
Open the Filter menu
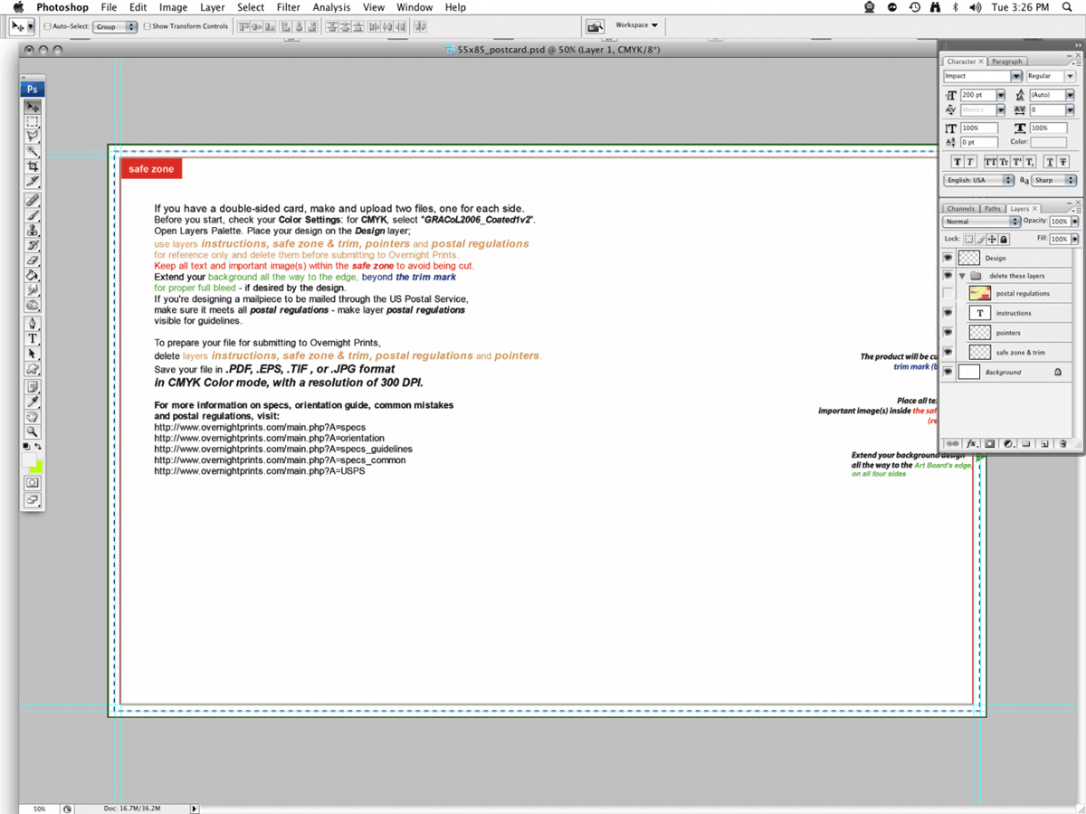[x=288, y=7]
